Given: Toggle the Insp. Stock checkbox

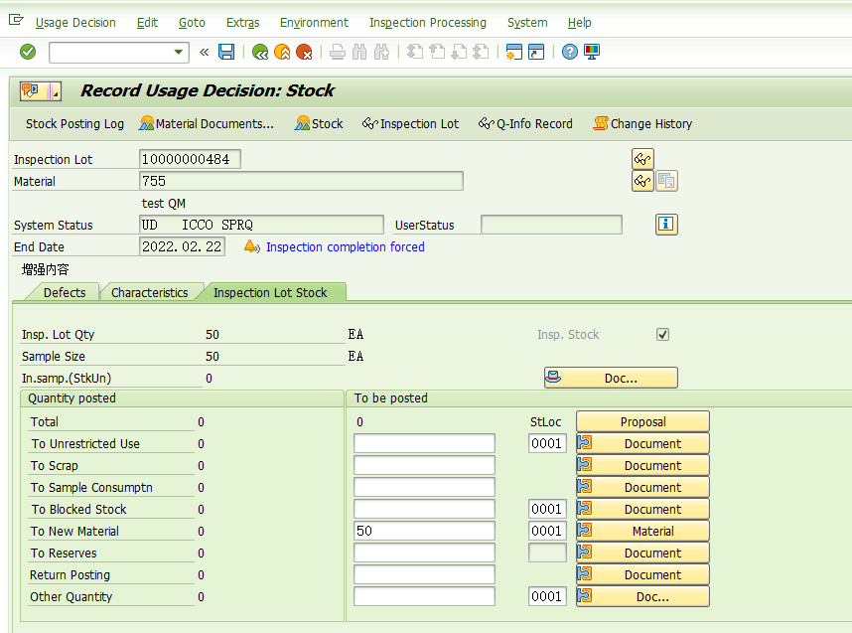Looking at the screenshot, I should pyautogui.click(x=662, y=334).
